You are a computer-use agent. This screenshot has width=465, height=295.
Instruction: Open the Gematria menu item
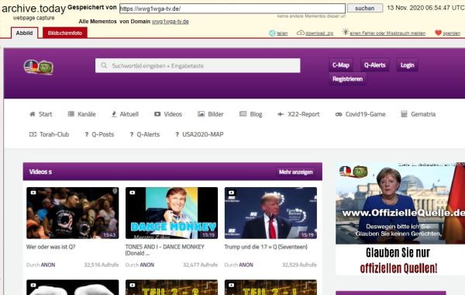pyautogui.click(x=418, y=114)
